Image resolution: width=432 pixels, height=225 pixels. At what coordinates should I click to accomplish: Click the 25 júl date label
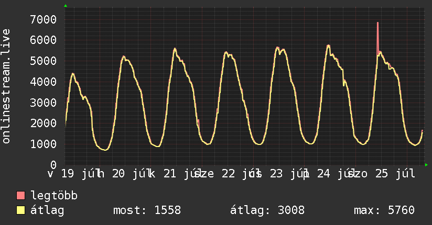[x=395, y=174]
